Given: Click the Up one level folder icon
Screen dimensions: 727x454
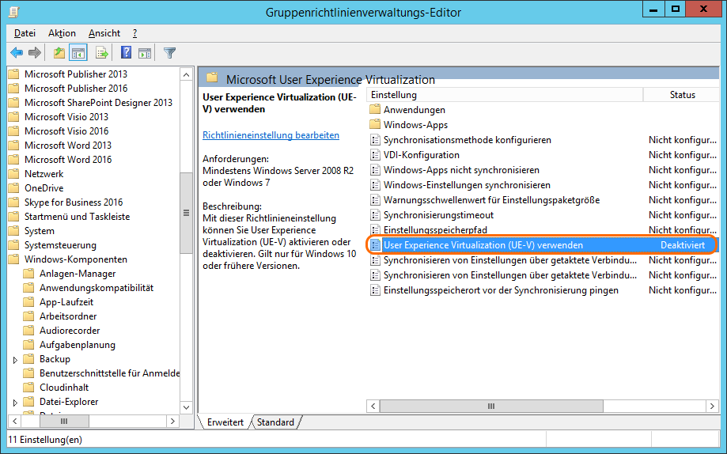Looking at the screenshot, I should [x=59, y=53].
